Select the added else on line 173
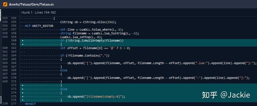Screen dimensions: 257x106 tap(64, 89)
